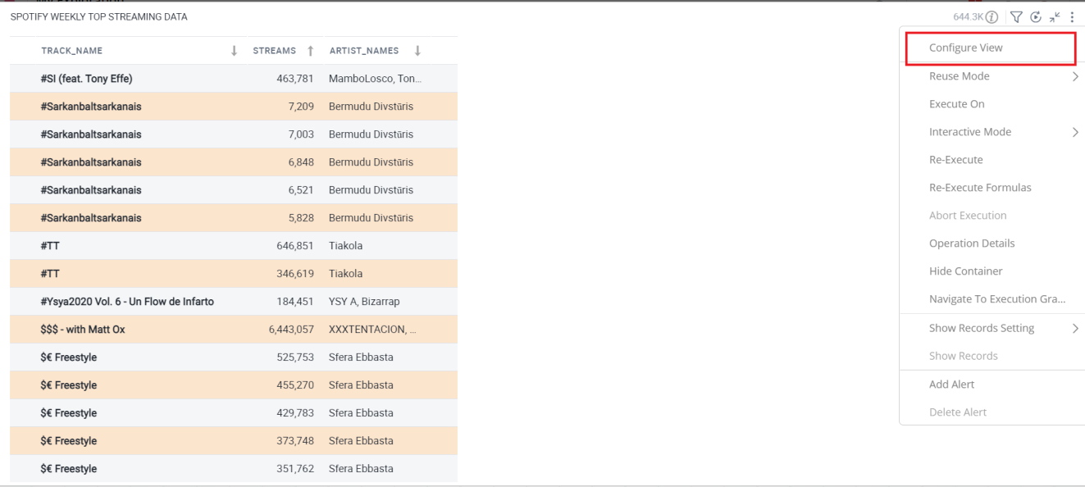Click the 644.3K record count
Screen dimensions: 1085x487
coord(968,16)
